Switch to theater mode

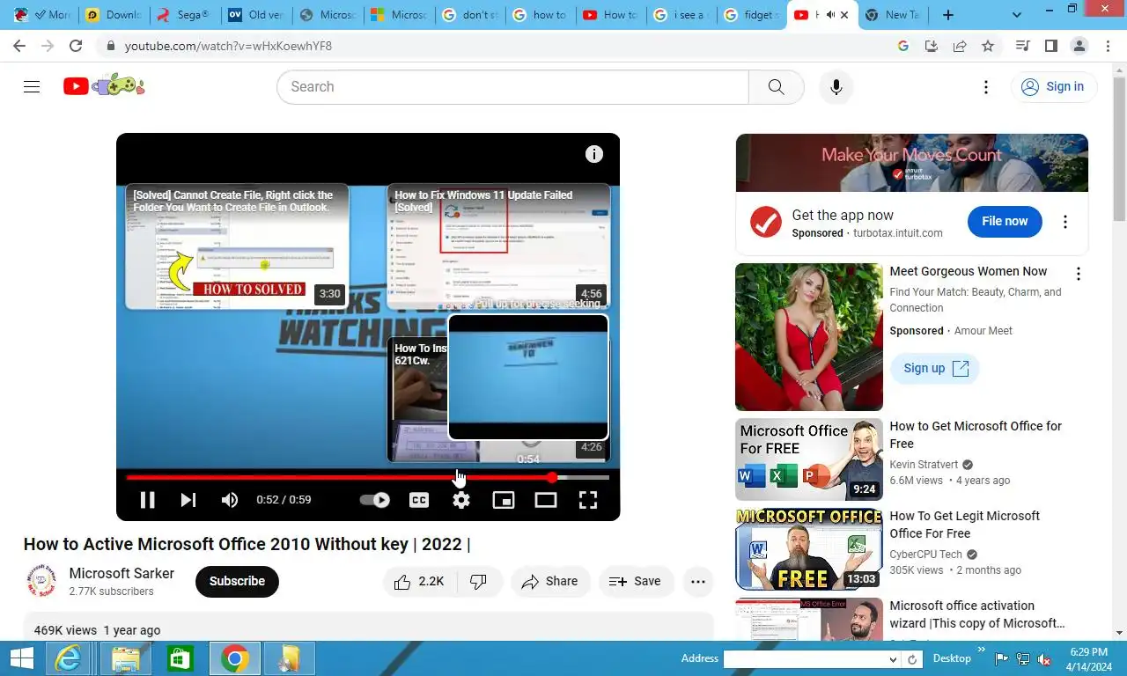pyautogui.click(x=546, y=500)
